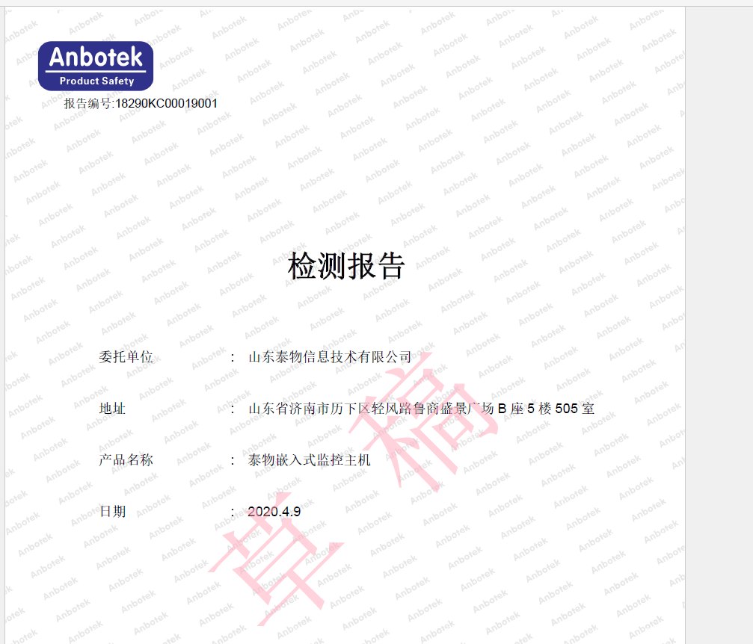The image size is (753, 644).
Task: Click the Anbotek Product Safety logo
Action: tap(96, 66)
